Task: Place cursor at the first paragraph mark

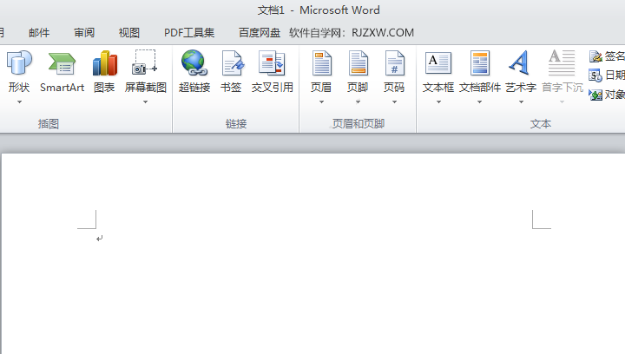Action: point(99,239)
